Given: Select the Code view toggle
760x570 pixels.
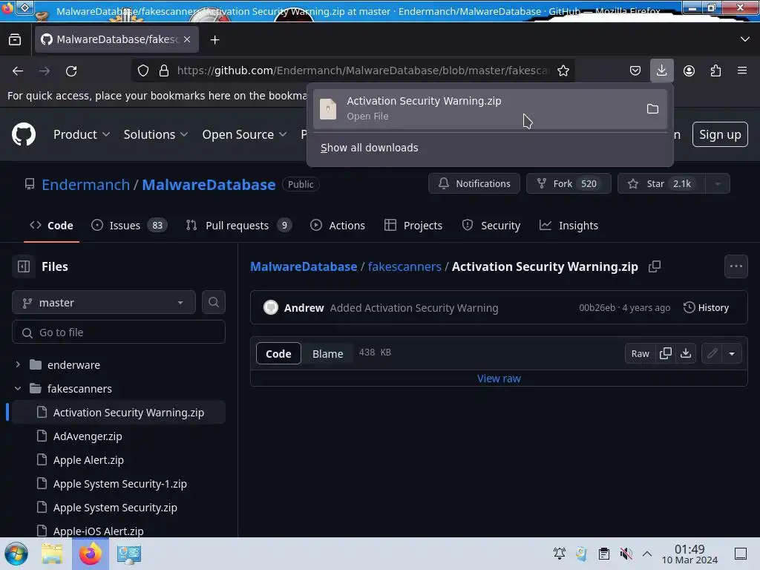Looking at the screenshot, I should pyautogui.click(x=278, y=353).
